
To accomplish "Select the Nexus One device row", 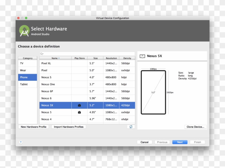I will [x=87, y=84].
